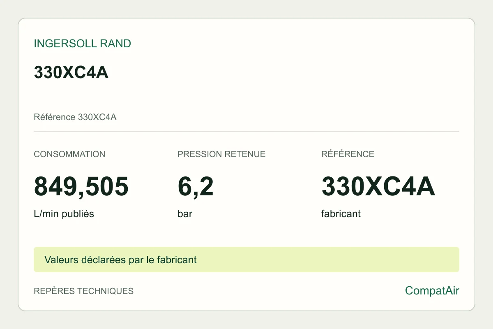Screen dimensions: 493x329
Task: Select the 849,505 consumption value
Action: [x=81, y=186]
